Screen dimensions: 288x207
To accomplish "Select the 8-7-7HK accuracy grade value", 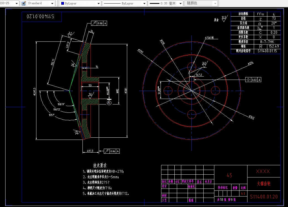I will pyautogui.click(x=267, y=42).
